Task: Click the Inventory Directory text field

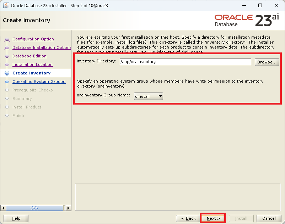Action: [185, 62]
